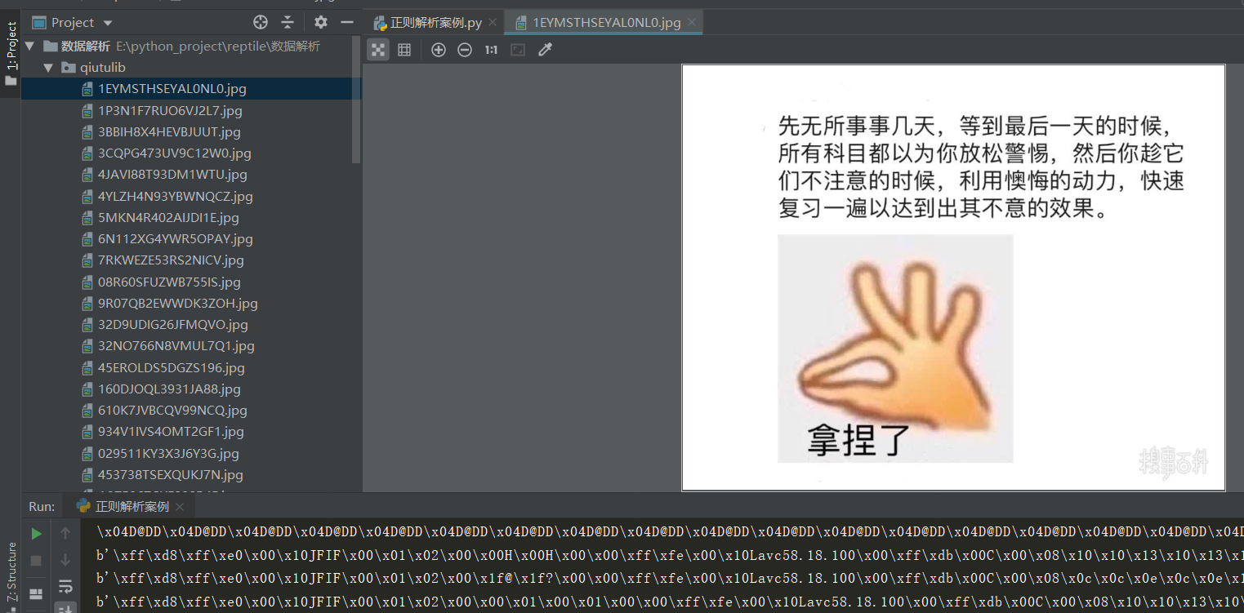1244x613 pixels.
Task: Rerun the script with green play button
Action: (36, 534)
